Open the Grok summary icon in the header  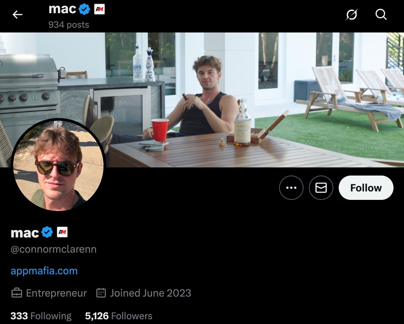(352, 15)
